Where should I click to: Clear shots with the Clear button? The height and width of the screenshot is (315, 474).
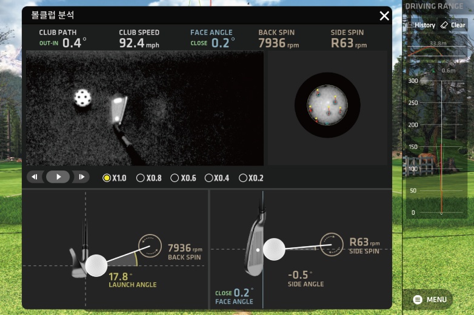[x=453, y=25]
